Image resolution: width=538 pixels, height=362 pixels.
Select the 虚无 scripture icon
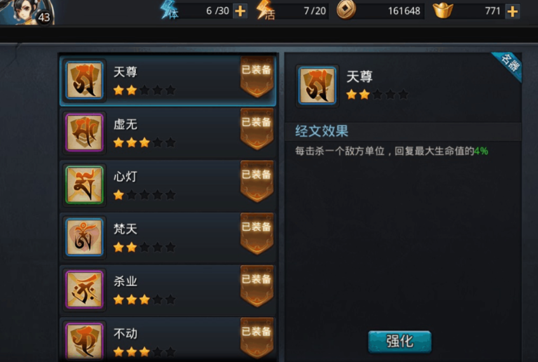pos(84,133)
